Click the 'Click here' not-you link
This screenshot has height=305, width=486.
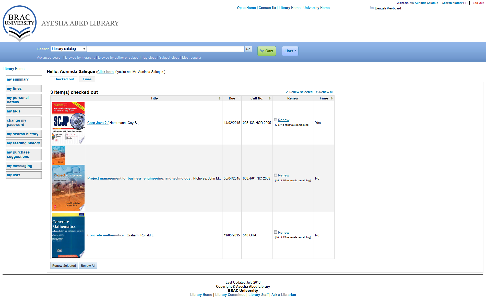point(105,72)
